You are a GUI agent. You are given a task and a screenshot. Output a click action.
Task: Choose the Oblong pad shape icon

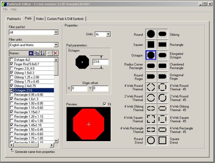tap(162, 34)
